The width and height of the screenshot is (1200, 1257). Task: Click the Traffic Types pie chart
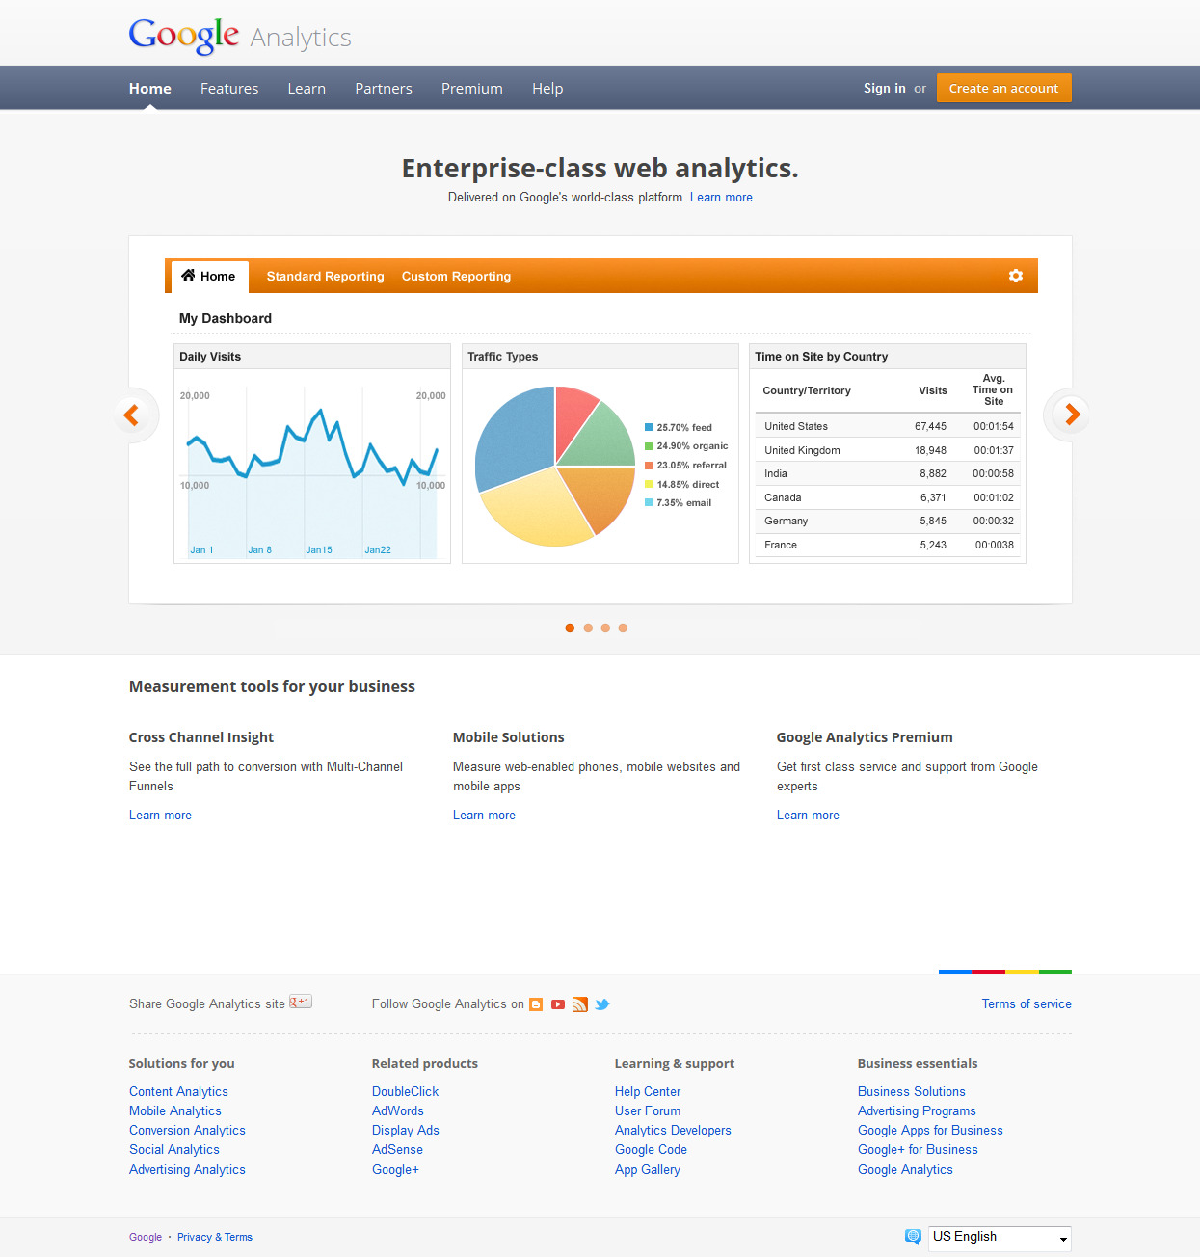tap(555, 467)
